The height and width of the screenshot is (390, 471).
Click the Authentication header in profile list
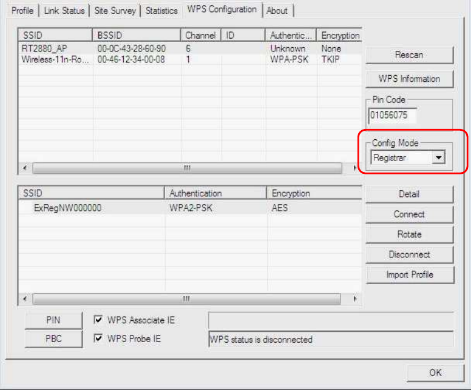[x=215, y=193]
